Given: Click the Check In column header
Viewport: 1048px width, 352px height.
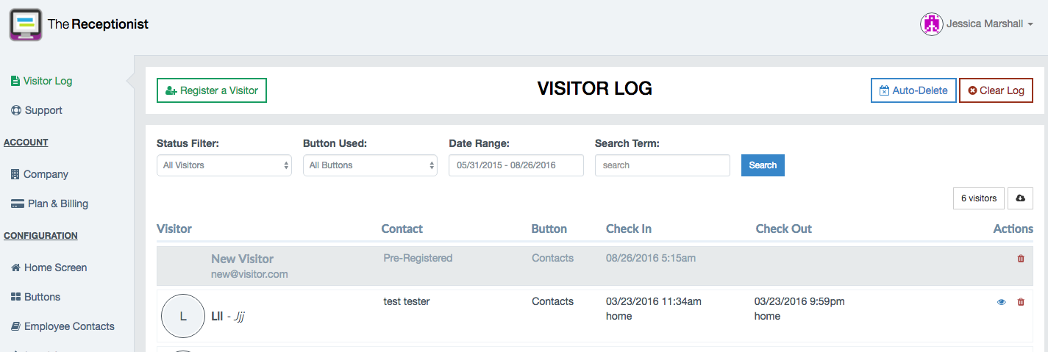Looking at the screenshot, I should coord(629,229).
